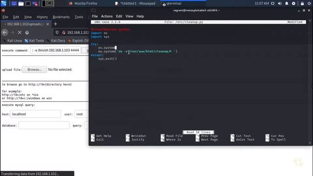
Task: Switch to qterminal taskbar entry
Action: tap(172, 3)
